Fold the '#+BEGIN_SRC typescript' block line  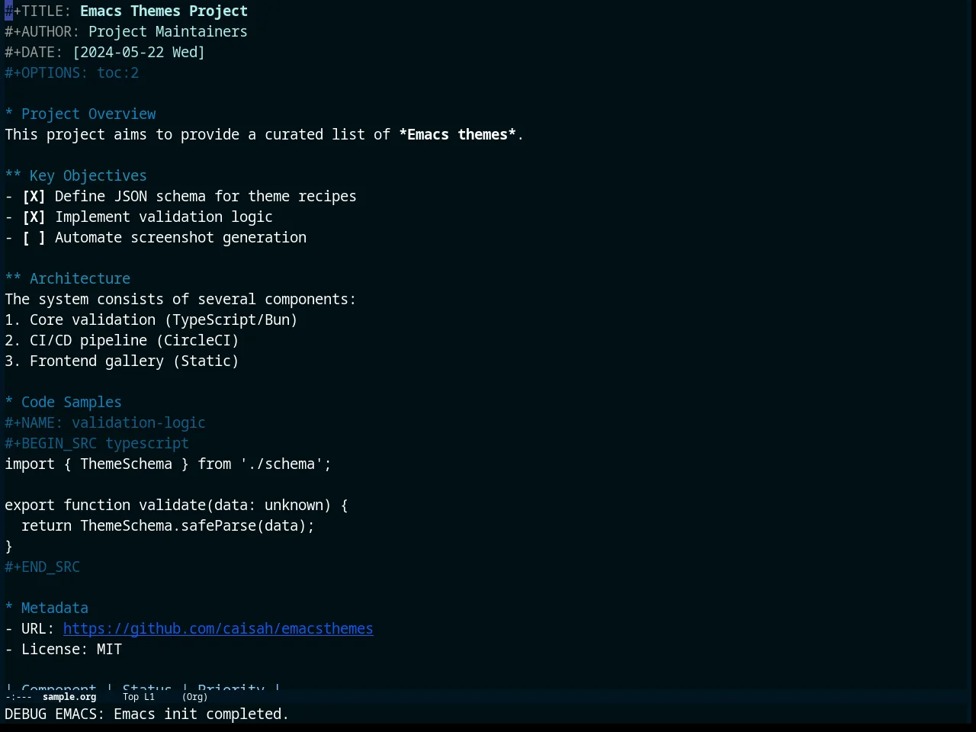[x=97, y=443]
